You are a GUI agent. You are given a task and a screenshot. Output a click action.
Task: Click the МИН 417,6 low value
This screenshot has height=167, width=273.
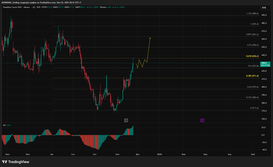click(x=69, y=7)
